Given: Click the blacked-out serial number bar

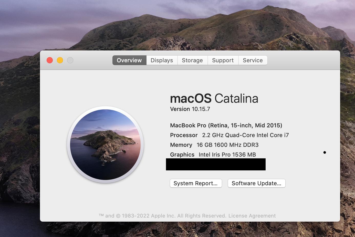Looking at the screenshot, I should (216, 164).
